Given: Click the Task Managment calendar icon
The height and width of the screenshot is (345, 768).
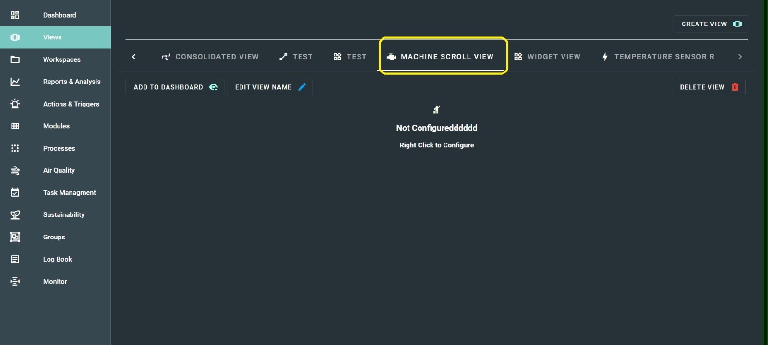Looking at the screenshot, I should point(15,192).
